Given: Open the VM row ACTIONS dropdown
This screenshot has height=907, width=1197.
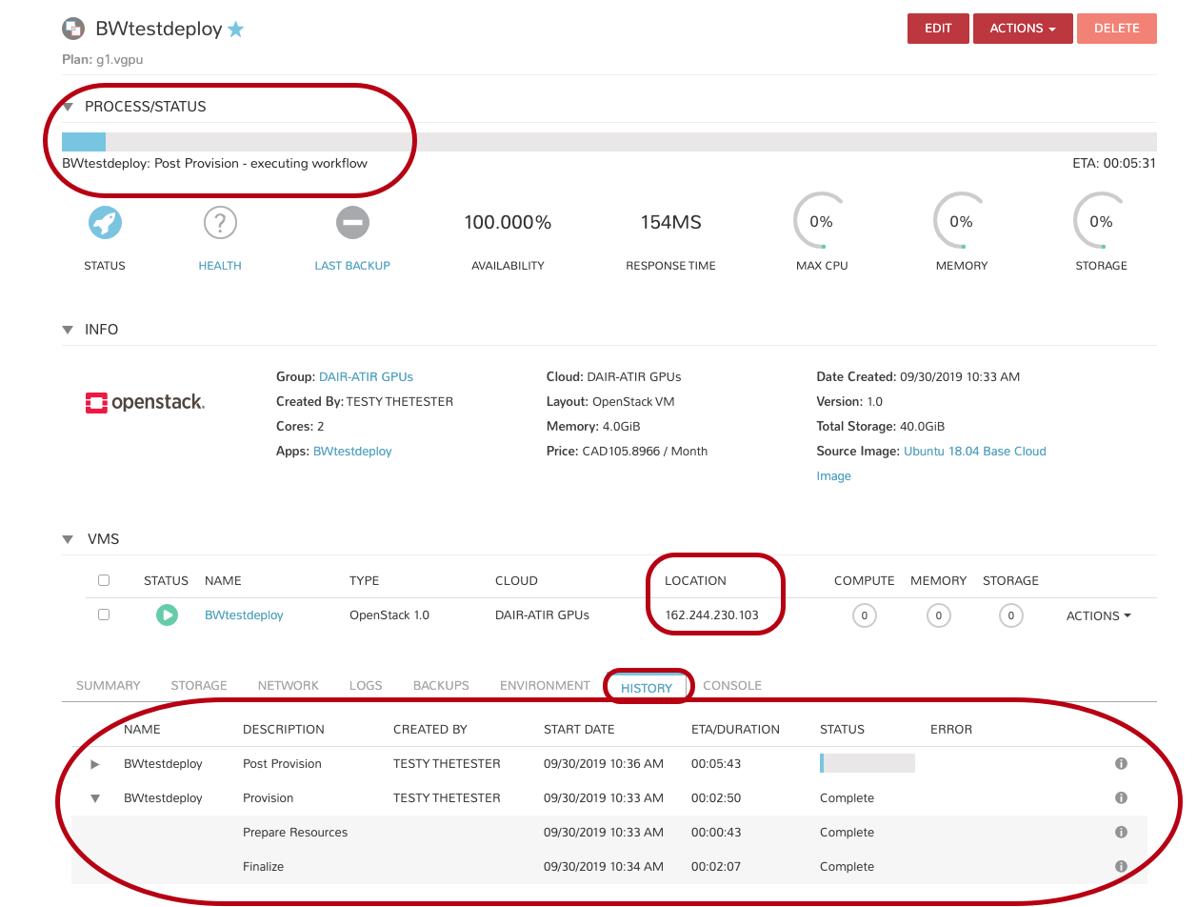Looking at the screenshot, I should [x=1098, y=616].
